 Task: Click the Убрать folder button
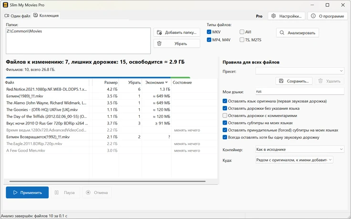(x=177, y=43)
